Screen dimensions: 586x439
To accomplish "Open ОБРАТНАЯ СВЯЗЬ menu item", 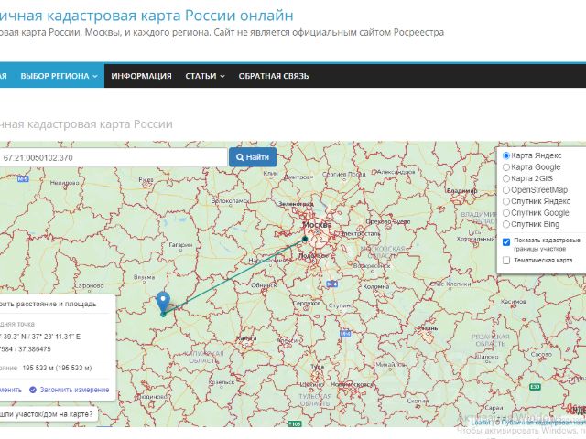I will (274, 76).
